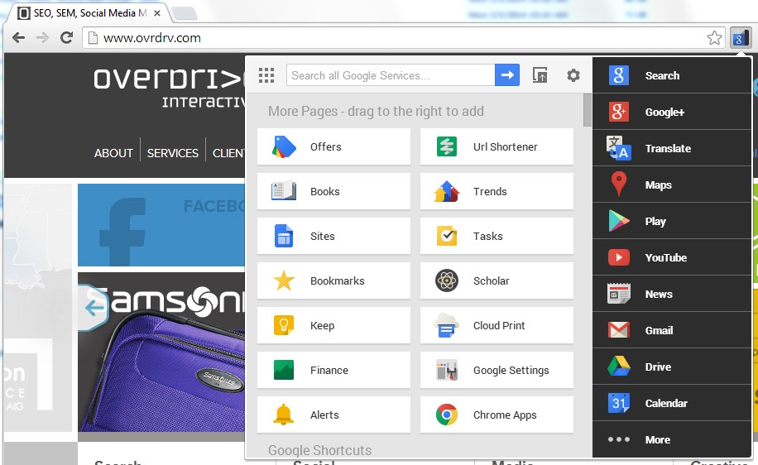758x465 pixels.
Task: Bookmark this page with the star icon
Action: [714, 38]
